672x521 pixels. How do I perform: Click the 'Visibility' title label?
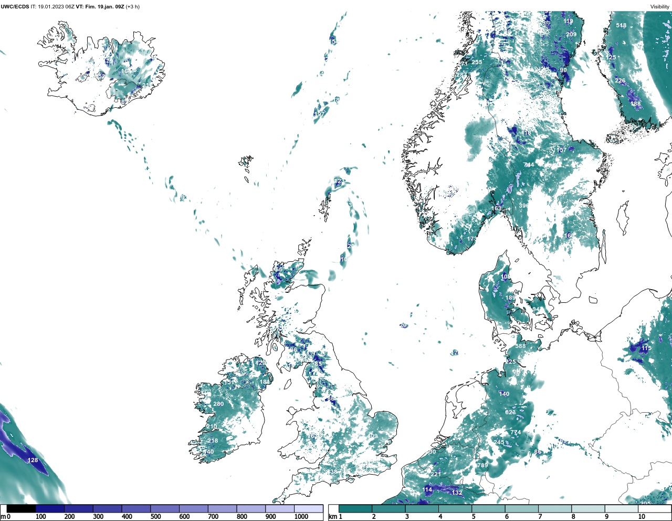(660, 7)
